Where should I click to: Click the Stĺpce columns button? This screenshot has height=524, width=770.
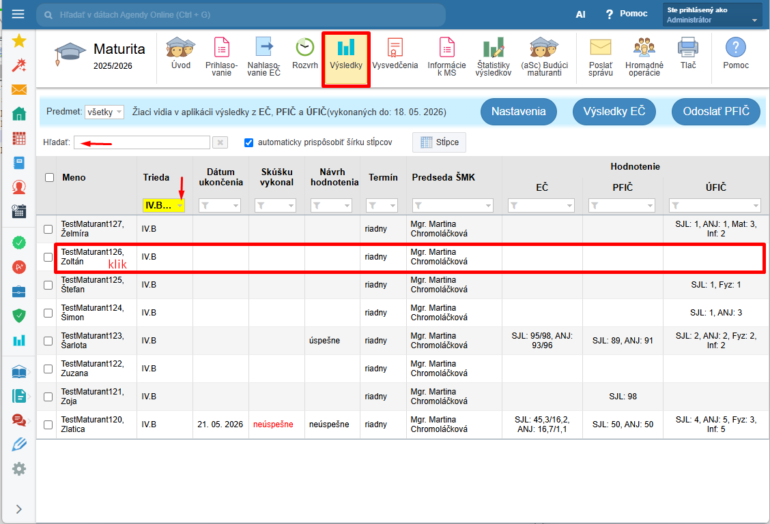[439, 142]
